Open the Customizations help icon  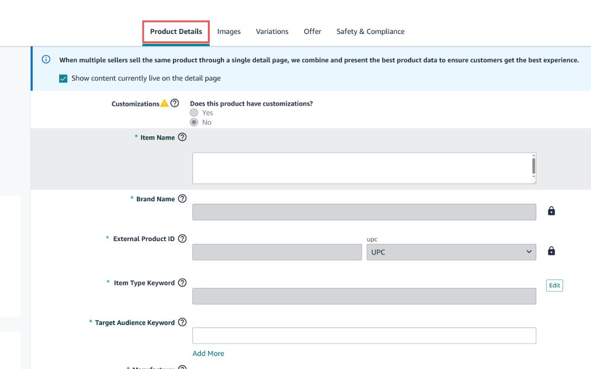pyautogui.click(x=174, y=103)
